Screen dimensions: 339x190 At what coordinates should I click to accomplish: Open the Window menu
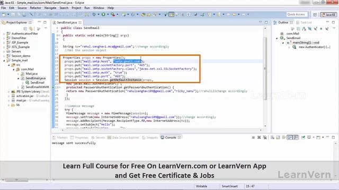click(99, 8)
